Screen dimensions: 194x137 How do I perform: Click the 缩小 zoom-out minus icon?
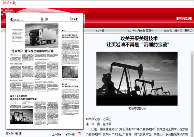coord(181,31)
